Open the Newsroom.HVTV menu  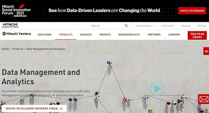129,35
